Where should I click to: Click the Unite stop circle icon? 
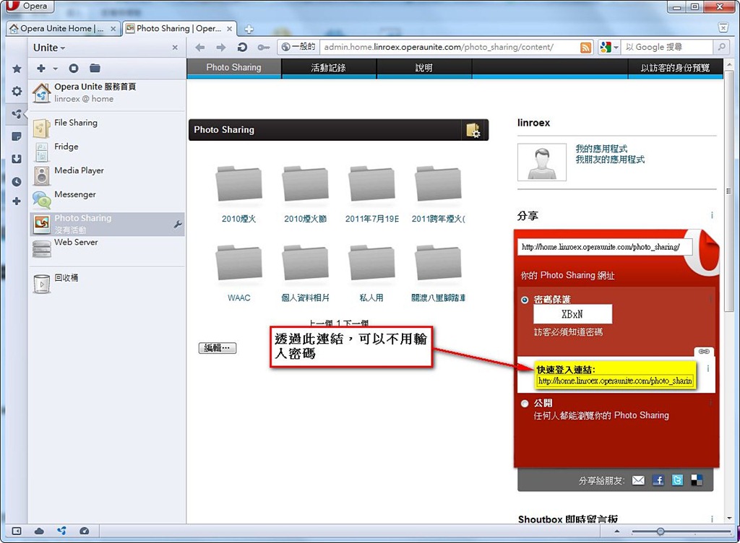tap(74, 69)
